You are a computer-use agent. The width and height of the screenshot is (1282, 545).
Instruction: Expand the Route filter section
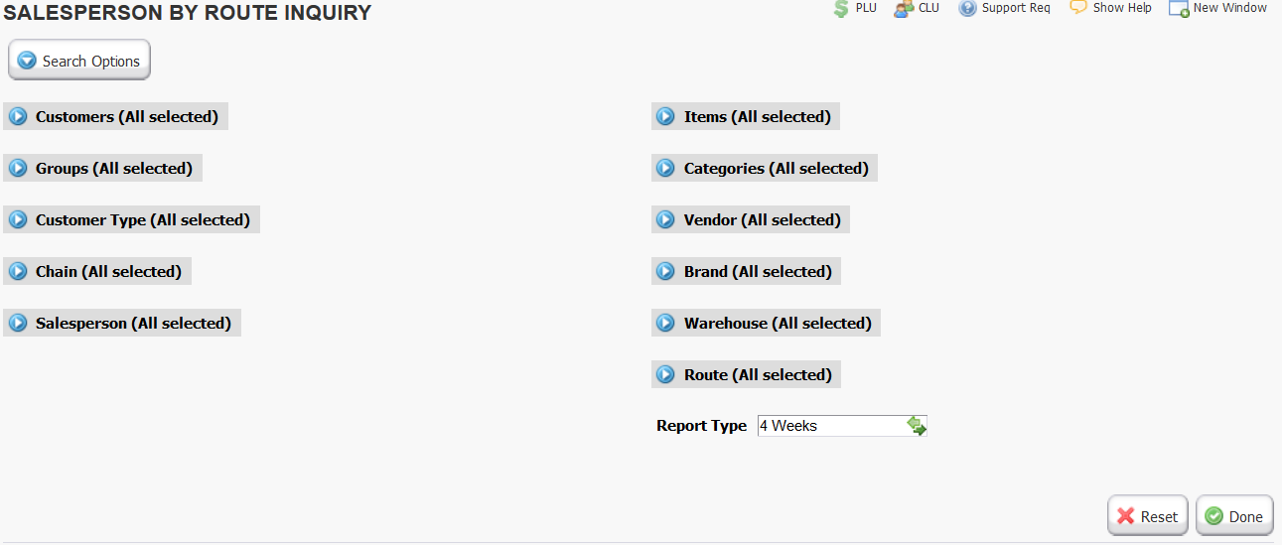click(x=746, y=374)
